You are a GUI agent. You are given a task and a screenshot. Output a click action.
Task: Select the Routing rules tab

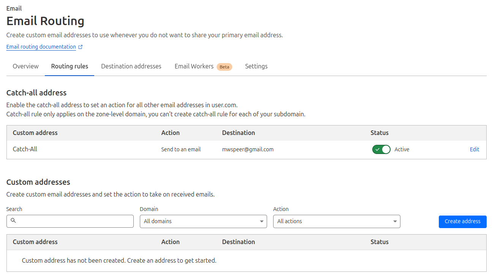70,67
